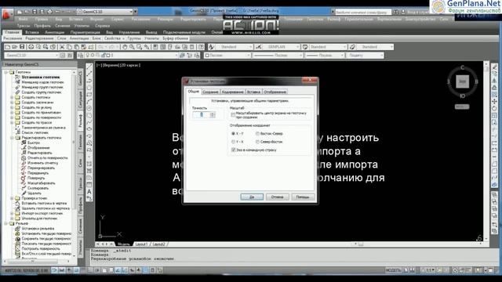Select Перенумеровать tree item
The image size is (502, 282).
pos(41,168)
